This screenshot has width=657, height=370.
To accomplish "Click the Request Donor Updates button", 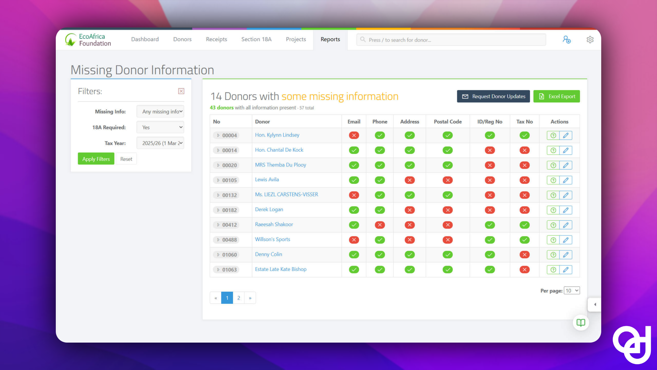I will tap(493, 96).
